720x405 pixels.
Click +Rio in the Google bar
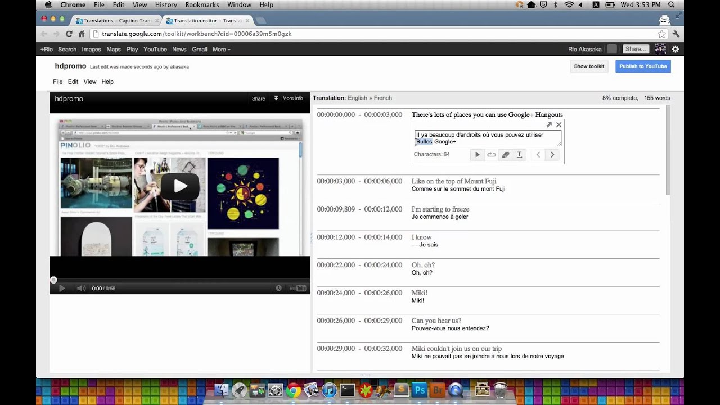46,49
